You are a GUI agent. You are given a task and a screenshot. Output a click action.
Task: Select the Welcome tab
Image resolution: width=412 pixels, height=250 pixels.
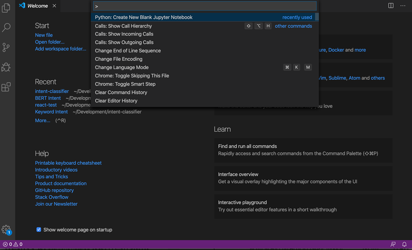(x=37, y=6)
